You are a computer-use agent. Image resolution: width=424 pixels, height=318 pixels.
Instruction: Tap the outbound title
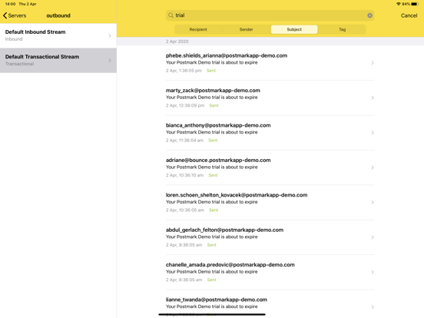click(x=58, y=15)
